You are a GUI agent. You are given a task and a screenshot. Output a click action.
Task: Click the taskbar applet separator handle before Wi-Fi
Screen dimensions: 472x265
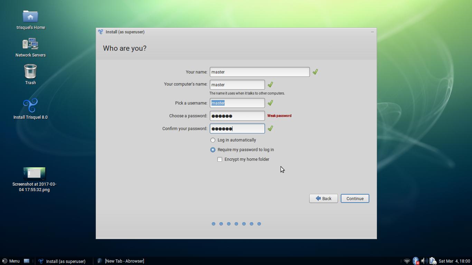(x=401, y=261)
